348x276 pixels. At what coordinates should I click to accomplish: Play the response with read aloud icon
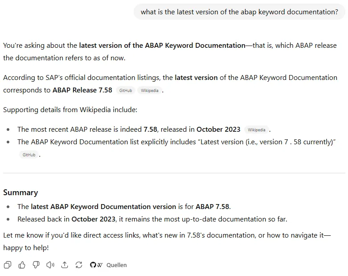pyautogui.click(x=50, y=265)
